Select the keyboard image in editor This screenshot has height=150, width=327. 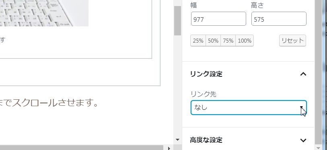pos(44,13)
